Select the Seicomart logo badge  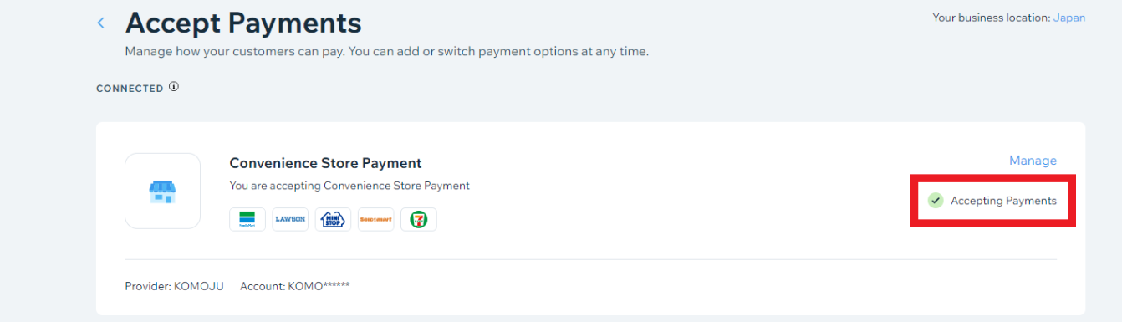click(375, 219)
